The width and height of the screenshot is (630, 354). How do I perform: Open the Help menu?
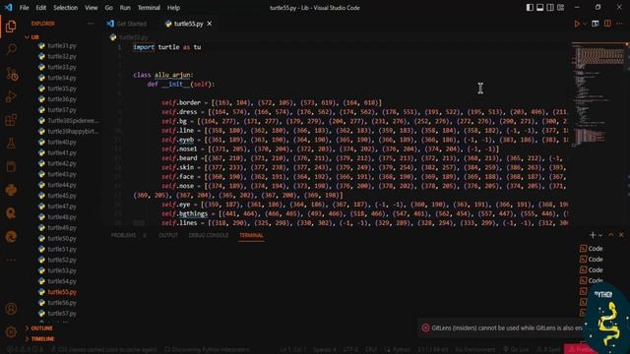(173, 8)
